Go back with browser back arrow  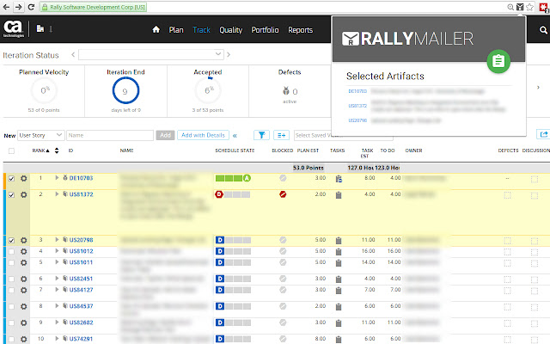pos(6,7)
